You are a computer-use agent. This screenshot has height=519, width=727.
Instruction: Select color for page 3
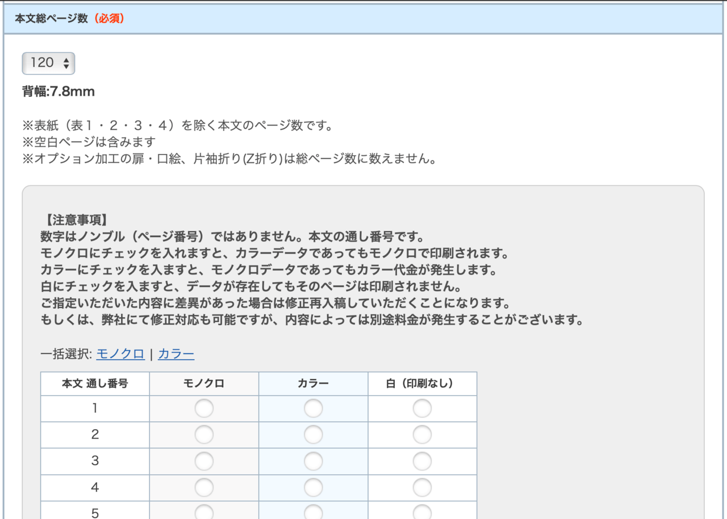click(313, 460)
